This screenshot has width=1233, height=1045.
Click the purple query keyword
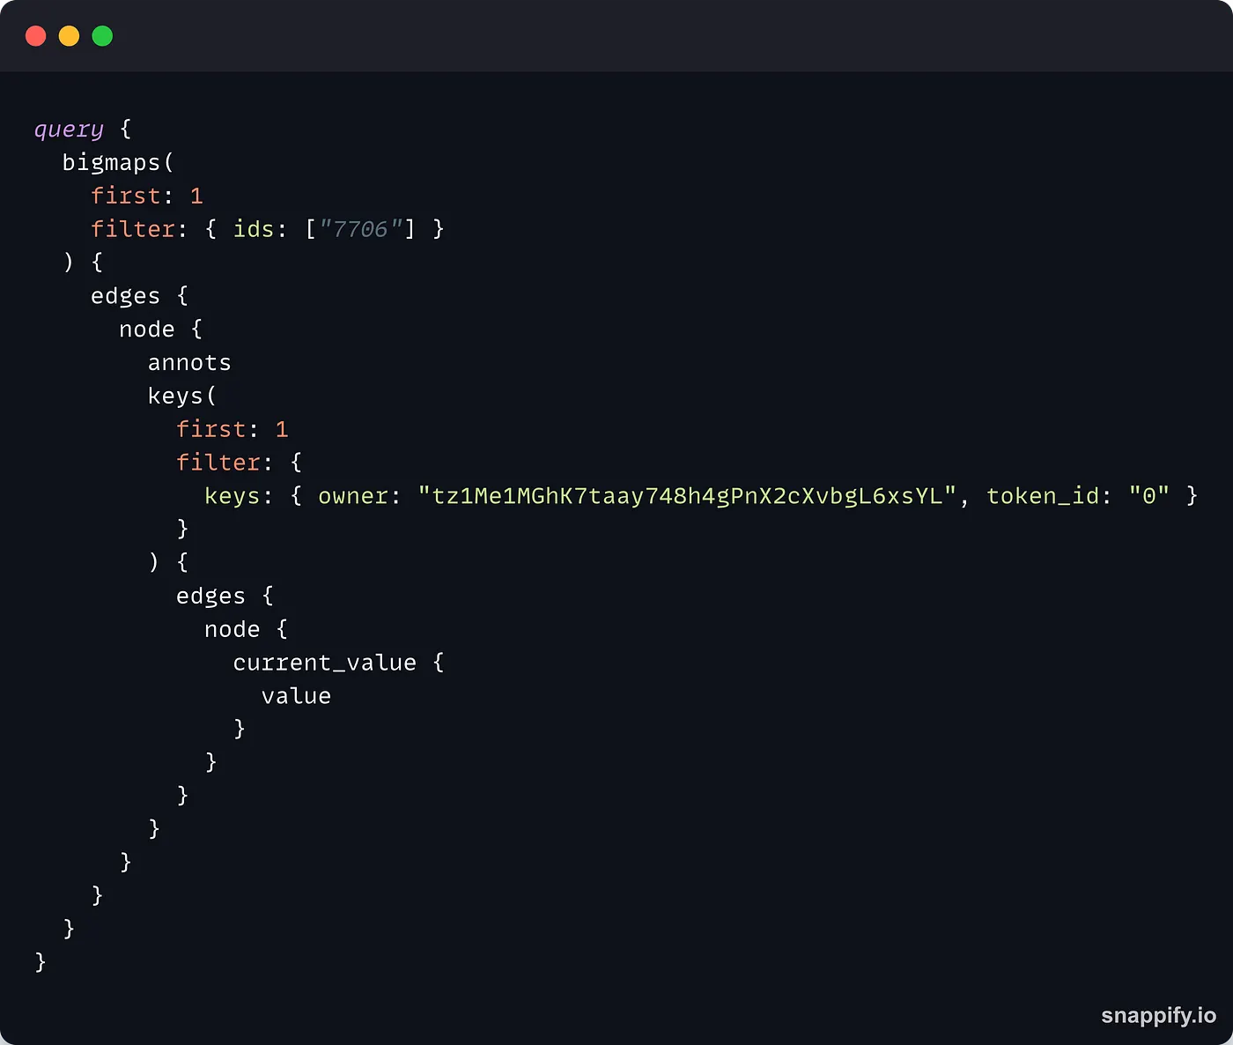coord(69,130)
